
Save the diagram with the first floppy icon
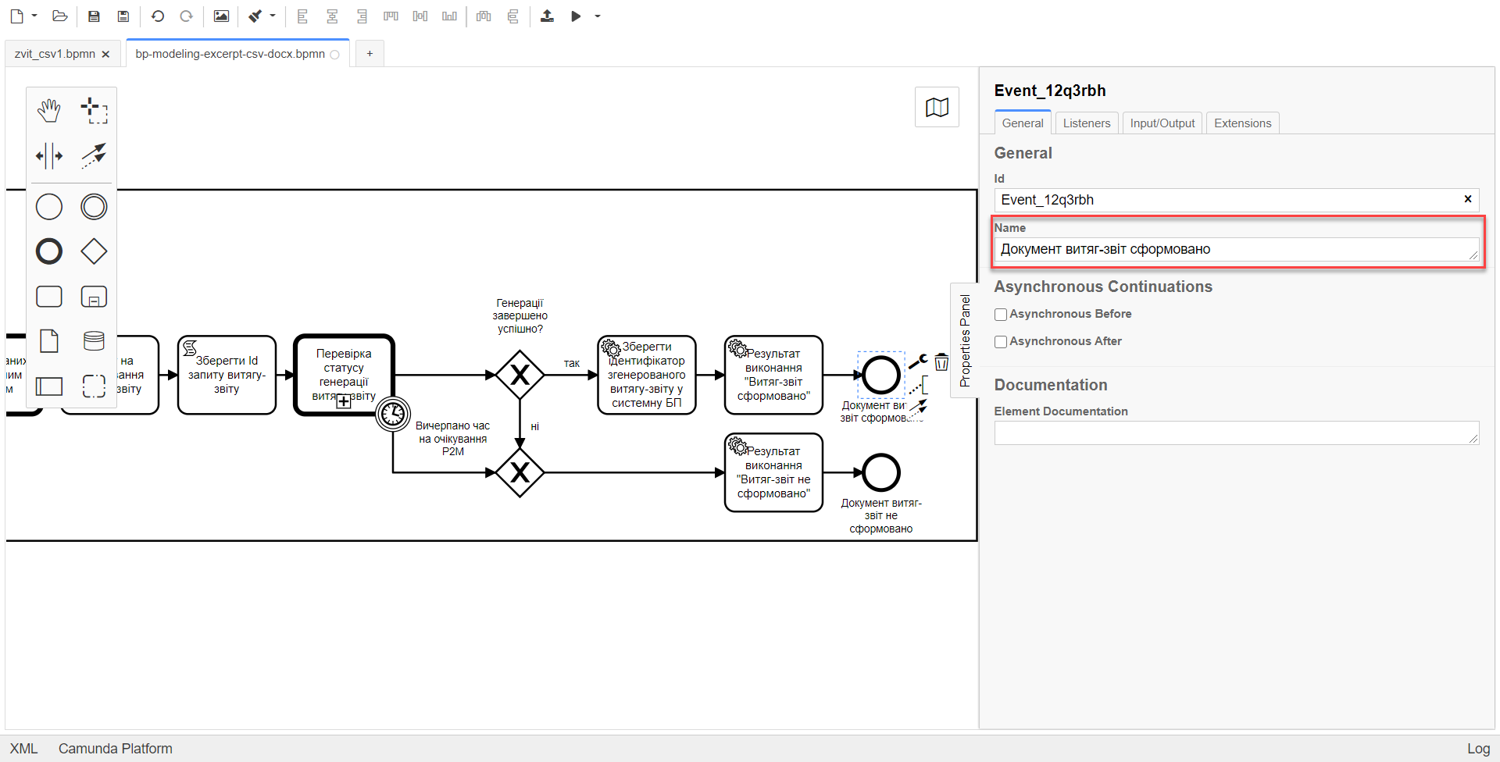(x=94, y=16)
